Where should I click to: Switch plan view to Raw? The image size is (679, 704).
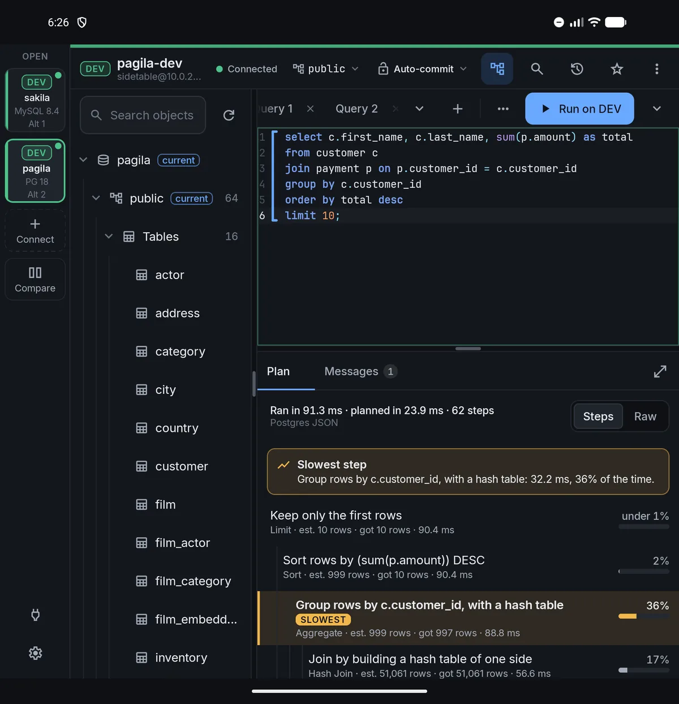click(645, 417)
